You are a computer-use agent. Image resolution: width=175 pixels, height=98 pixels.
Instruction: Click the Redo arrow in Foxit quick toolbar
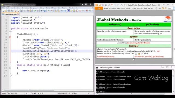(x=118, y=5)
